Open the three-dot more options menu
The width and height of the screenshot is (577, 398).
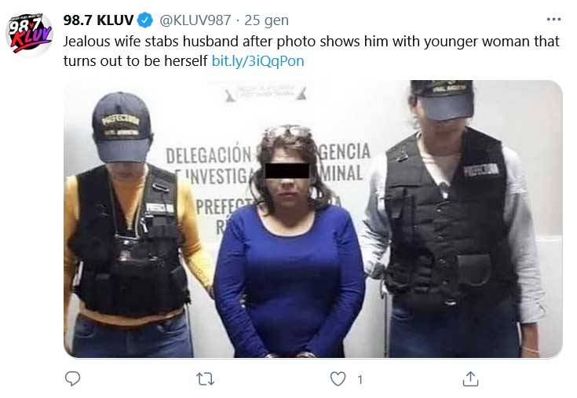(x=553, y=20)
